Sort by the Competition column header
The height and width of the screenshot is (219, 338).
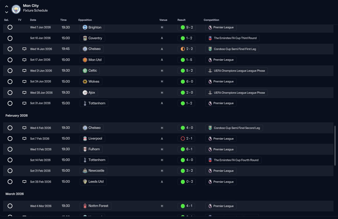211,20
